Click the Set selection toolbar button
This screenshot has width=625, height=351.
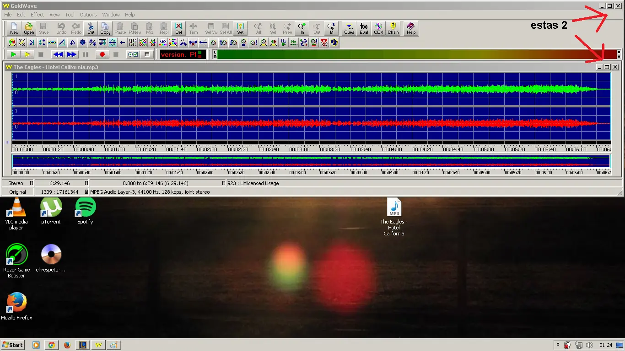pyautogui.click(x=240, y=28)
